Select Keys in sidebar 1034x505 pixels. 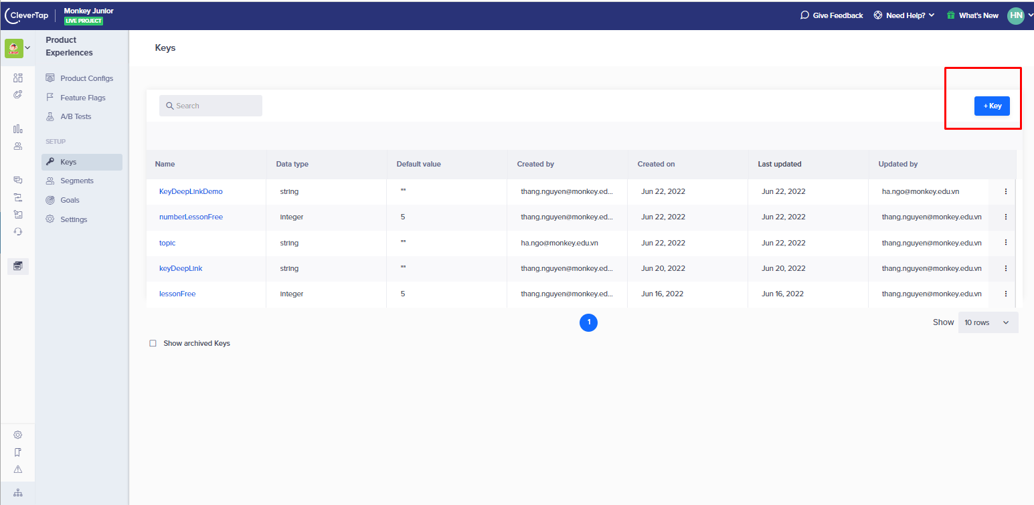click(82, 162)
